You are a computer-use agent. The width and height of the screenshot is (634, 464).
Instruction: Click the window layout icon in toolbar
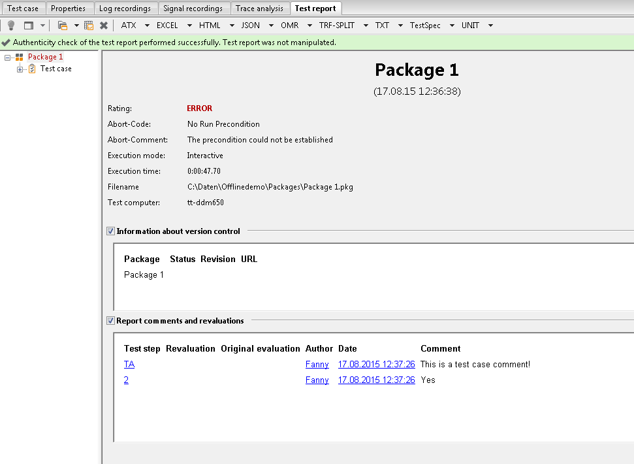pos(28,25)
